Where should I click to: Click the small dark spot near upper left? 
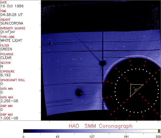(50, 43)
